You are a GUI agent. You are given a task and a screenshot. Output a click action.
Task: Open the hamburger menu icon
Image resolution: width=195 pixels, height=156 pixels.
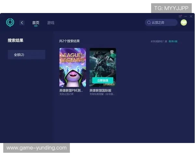click(x=180, y=16)
